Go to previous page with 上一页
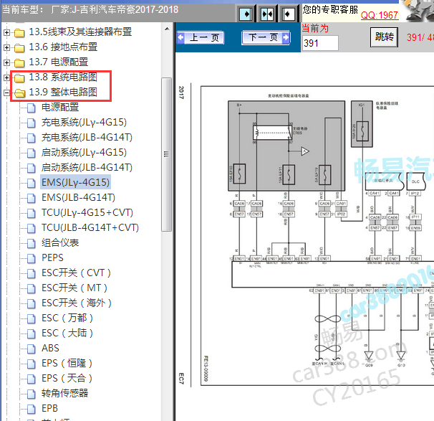 [x=201, y=37]
